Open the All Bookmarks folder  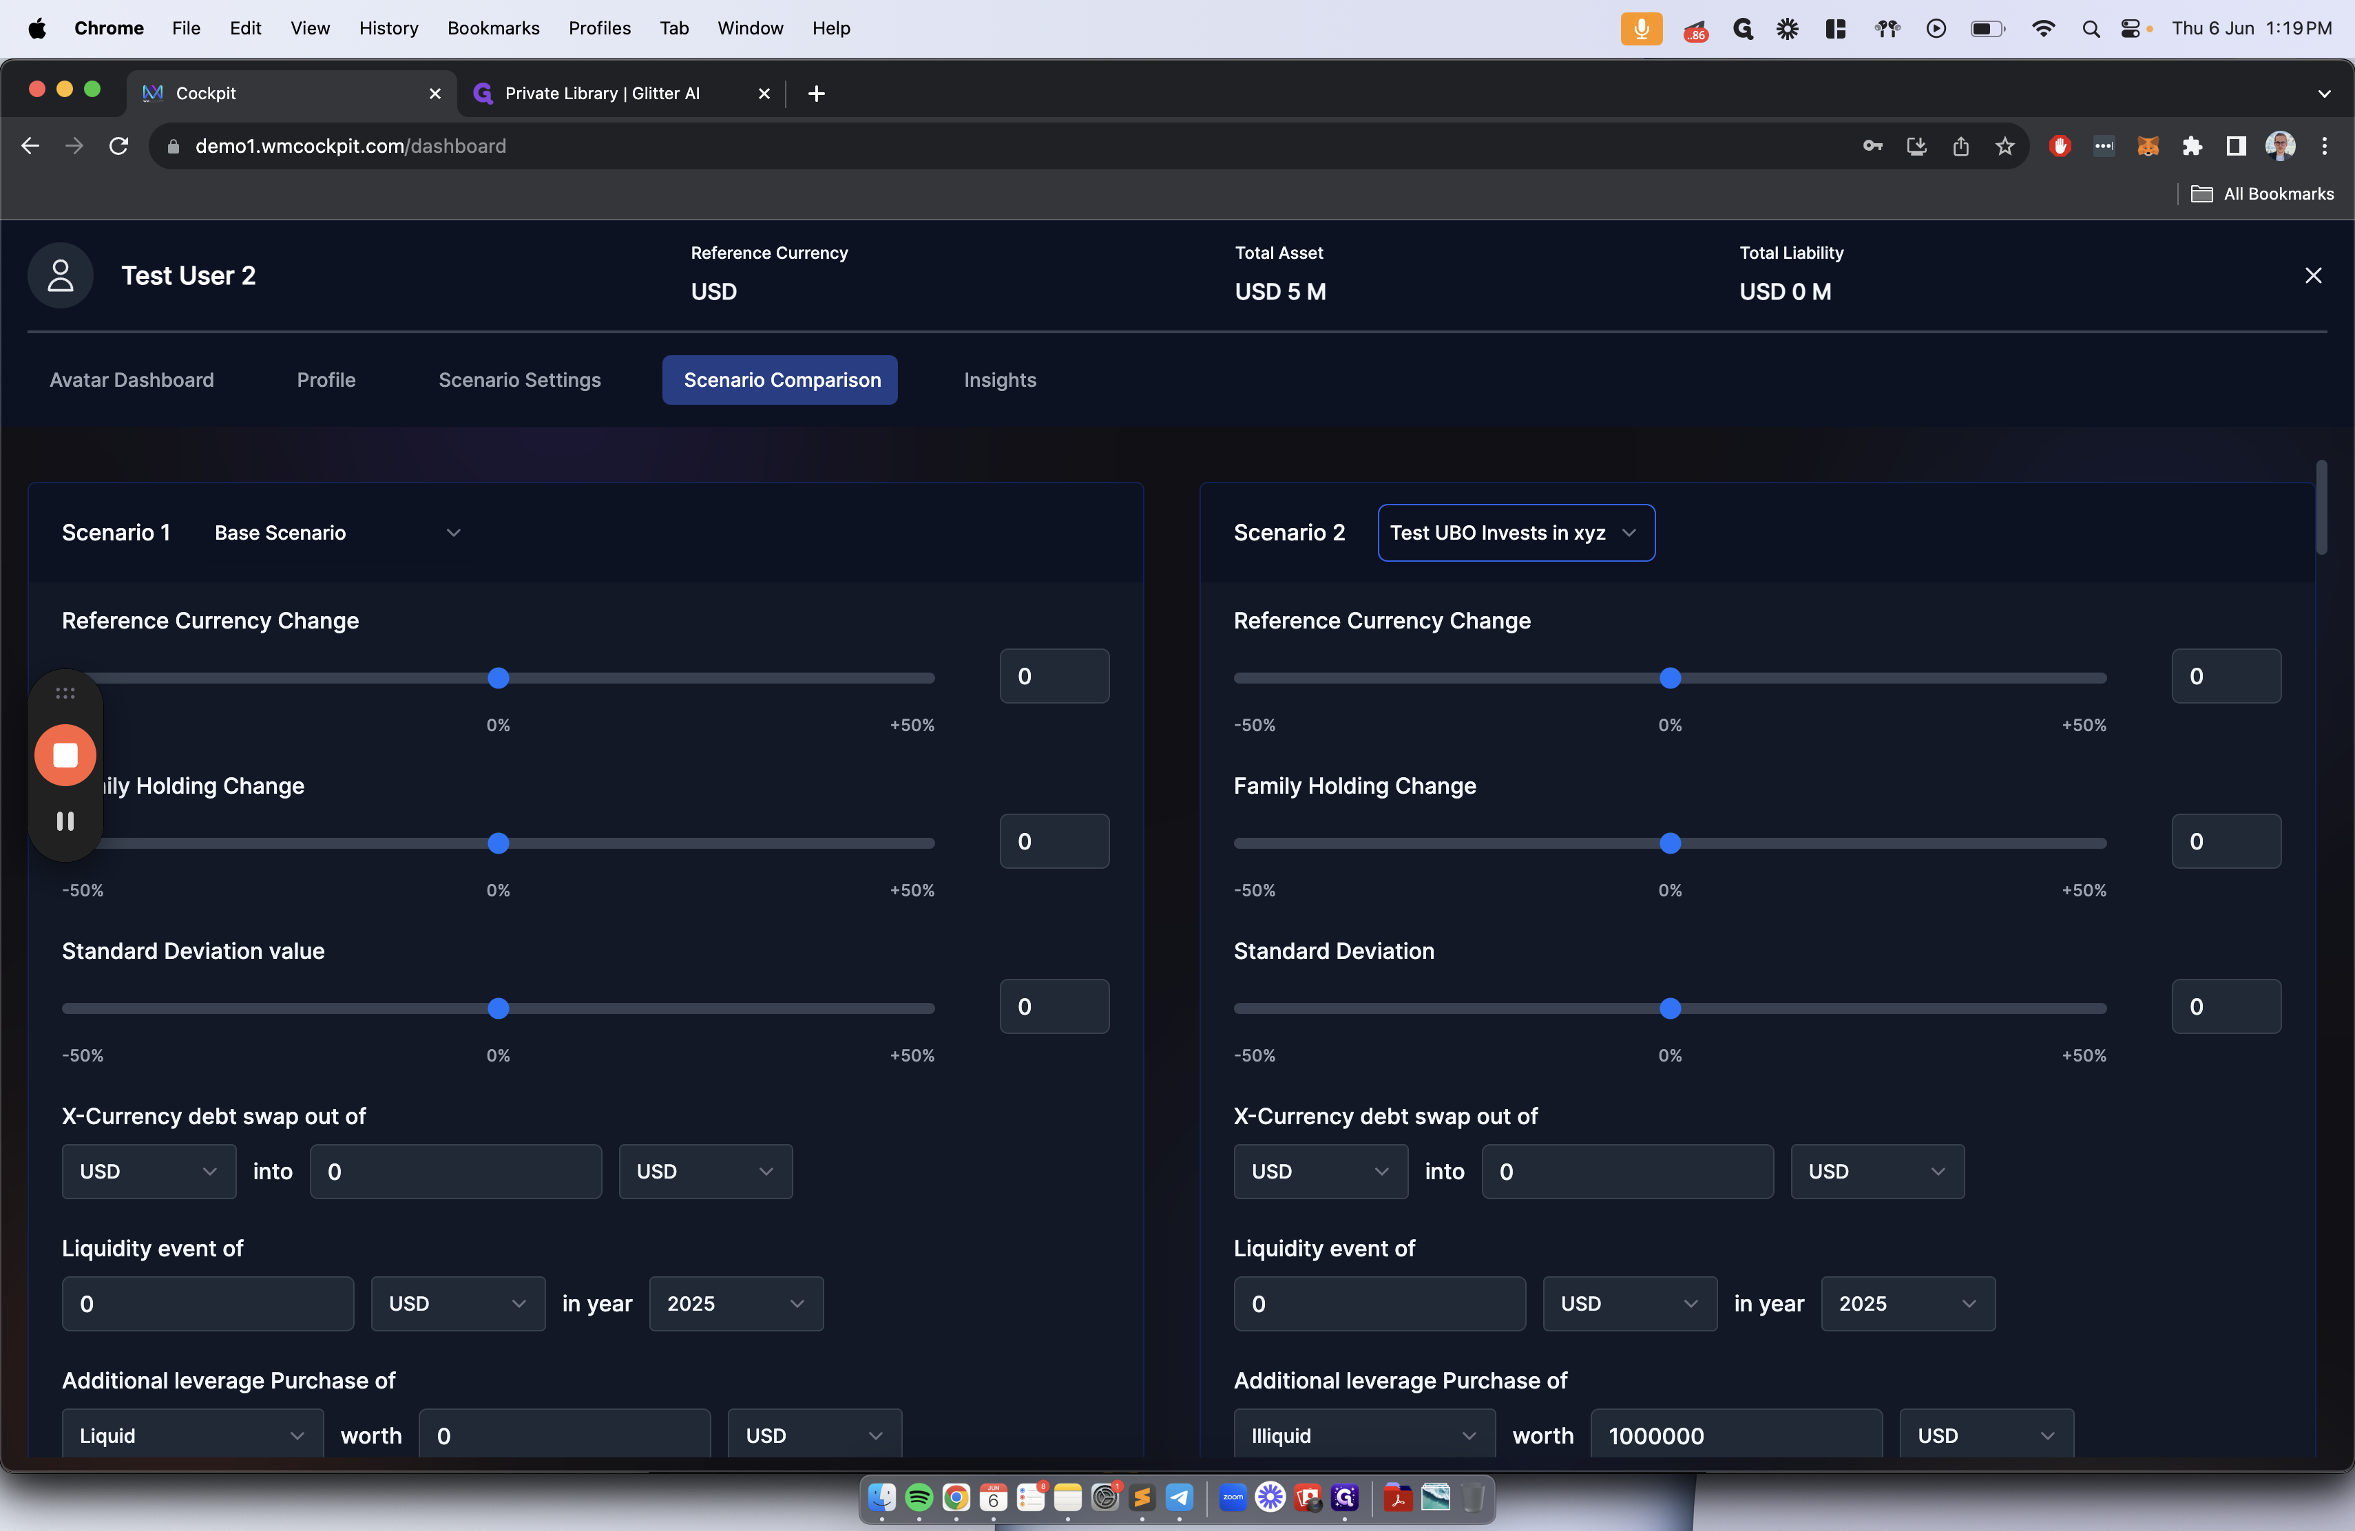click(2262, 194)
